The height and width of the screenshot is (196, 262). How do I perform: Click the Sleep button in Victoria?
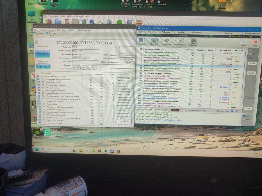pyautogui.click(x=252, y=64)
